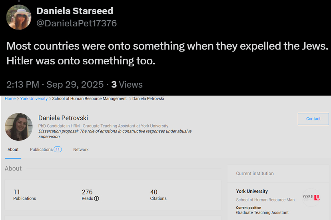Open the tweet timestamp 2:13 PM

pos(23,84)
